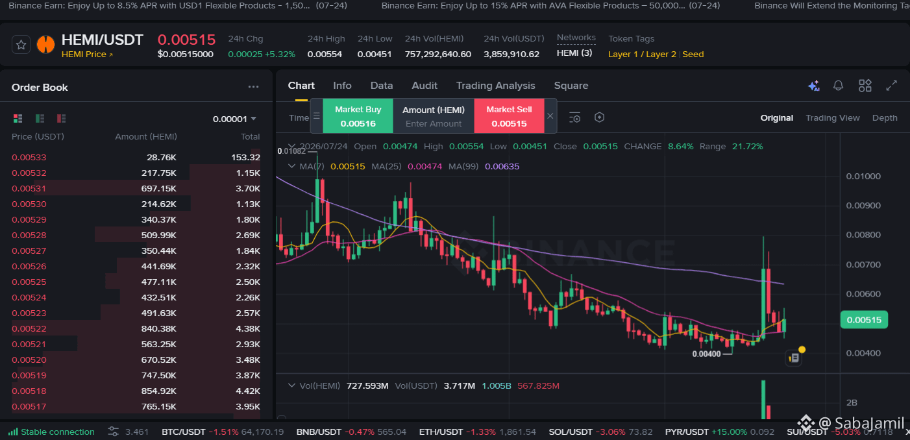Select the 0.00533 ask price row
Screen dimensions: 910x440
click(x=136, y=157)
